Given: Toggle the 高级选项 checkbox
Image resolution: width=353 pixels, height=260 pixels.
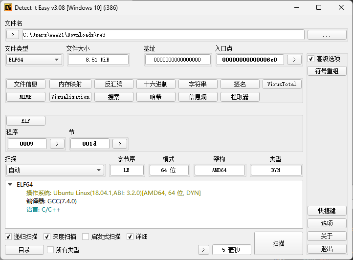Looking at the screenshot, I should (x=311, y=59).
